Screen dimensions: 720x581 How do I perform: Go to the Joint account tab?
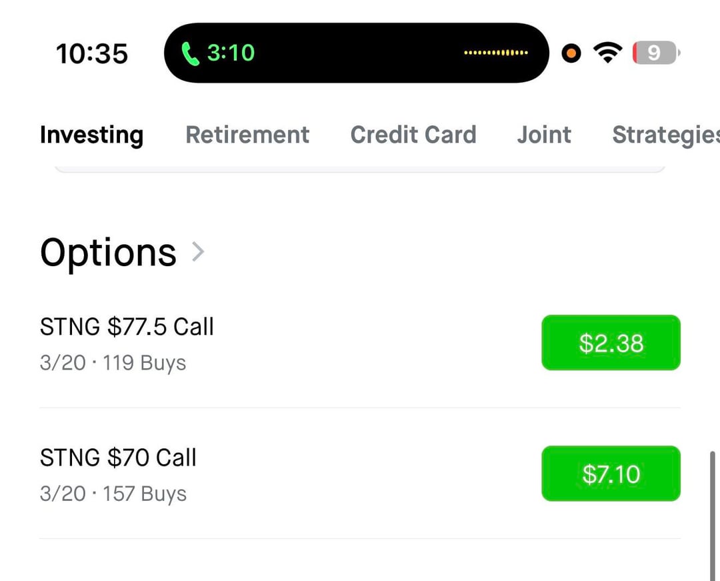coord(544,135)
